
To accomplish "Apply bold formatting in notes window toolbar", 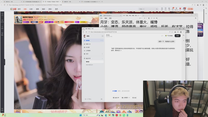I will coord(149,18).
